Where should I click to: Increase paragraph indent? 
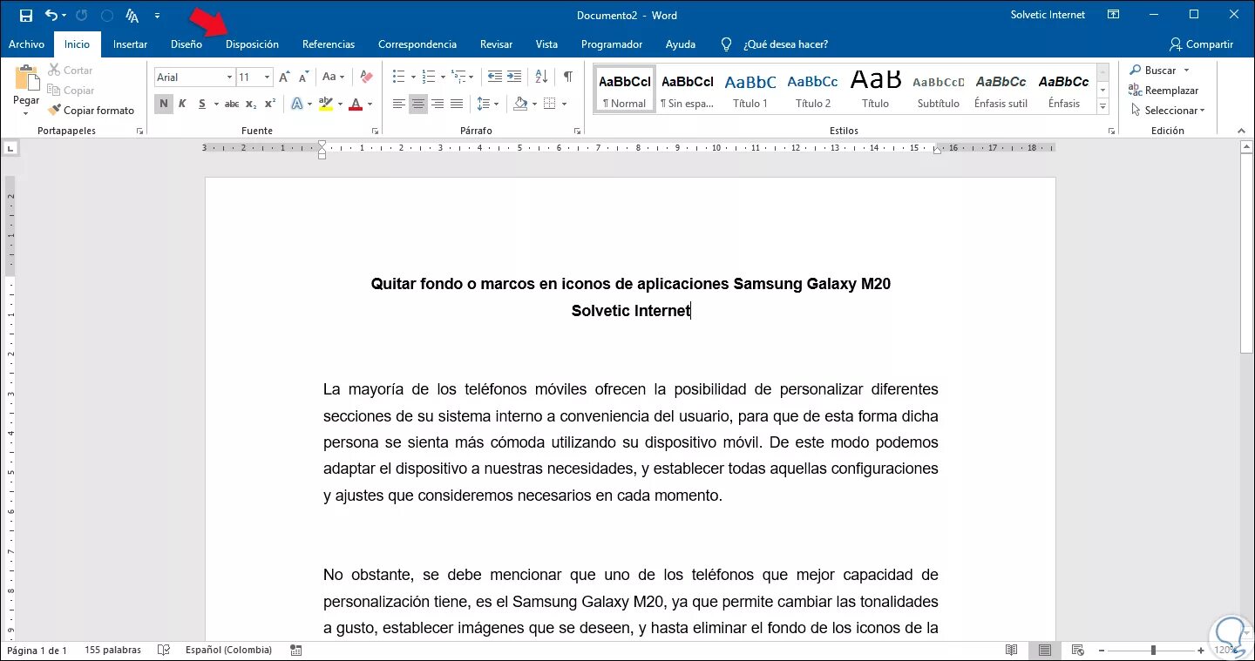point(514,77)
